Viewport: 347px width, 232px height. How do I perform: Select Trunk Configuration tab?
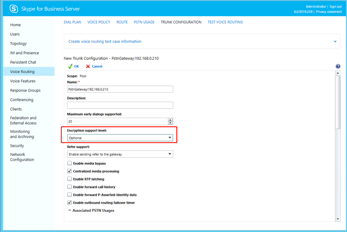tap(181, 22)
